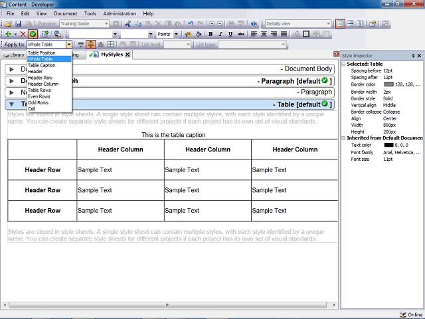Switch to the Library tab
Screen dimensions: 425x319
pos(13,54)
